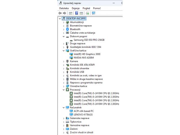
Task: Collapse the Grafične kartice category
Action: [x=64, y=51]
